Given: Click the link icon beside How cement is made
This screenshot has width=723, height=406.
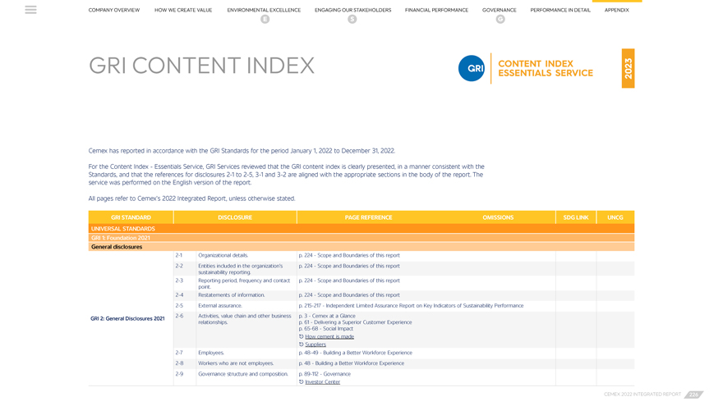Looking at the screenshot, I should [301, 336].
